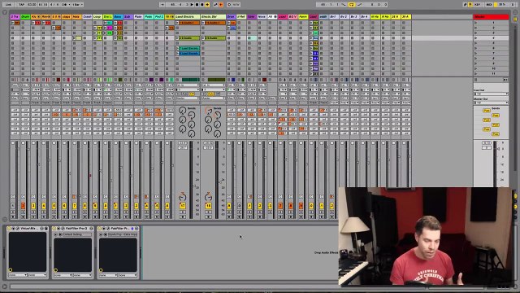Select the Crash track header
Viewport: 520px width, 293px height.
[x=87, y=16]
